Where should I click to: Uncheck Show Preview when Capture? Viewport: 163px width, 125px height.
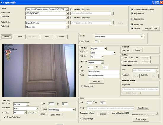click(x=132, y=9)
